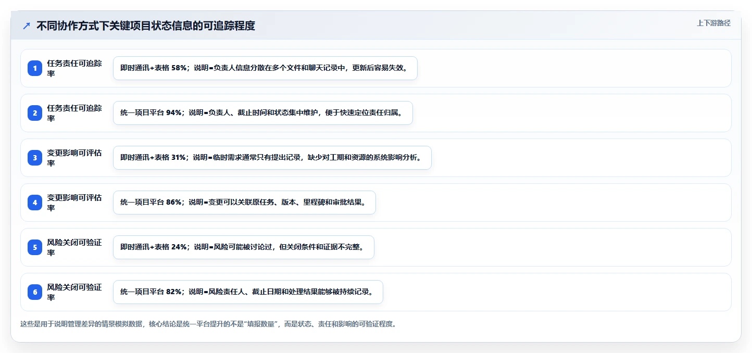The image size is (752, 353).
Task: Click the 任务责任可追踪率 label in row 1
Action: coord(74,68)
